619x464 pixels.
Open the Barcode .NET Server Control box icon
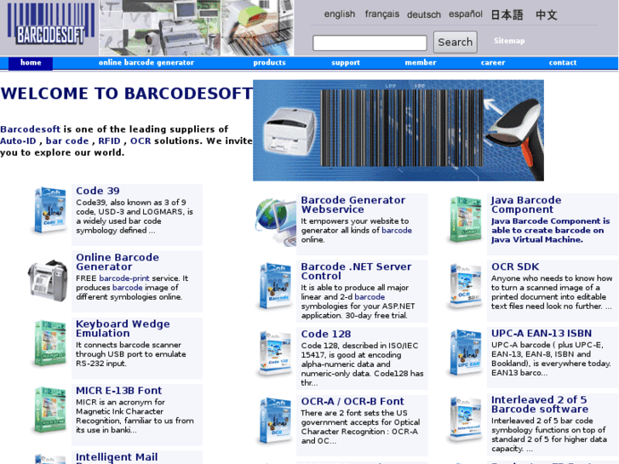point(275,286)
